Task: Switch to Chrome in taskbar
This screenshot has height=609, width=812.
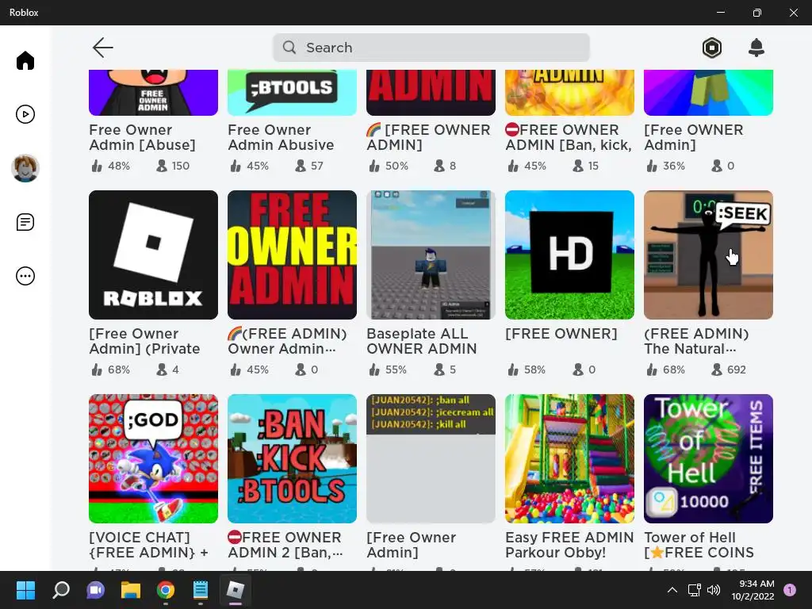Action: tap(166, 590)
